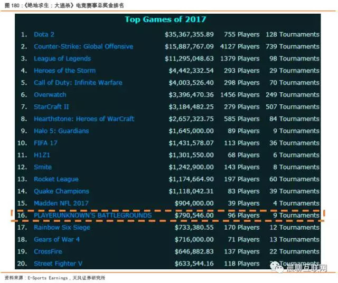Screen dimensions: 338x283
Task: Click the StarCraft II link
Action: coord(51,106)
